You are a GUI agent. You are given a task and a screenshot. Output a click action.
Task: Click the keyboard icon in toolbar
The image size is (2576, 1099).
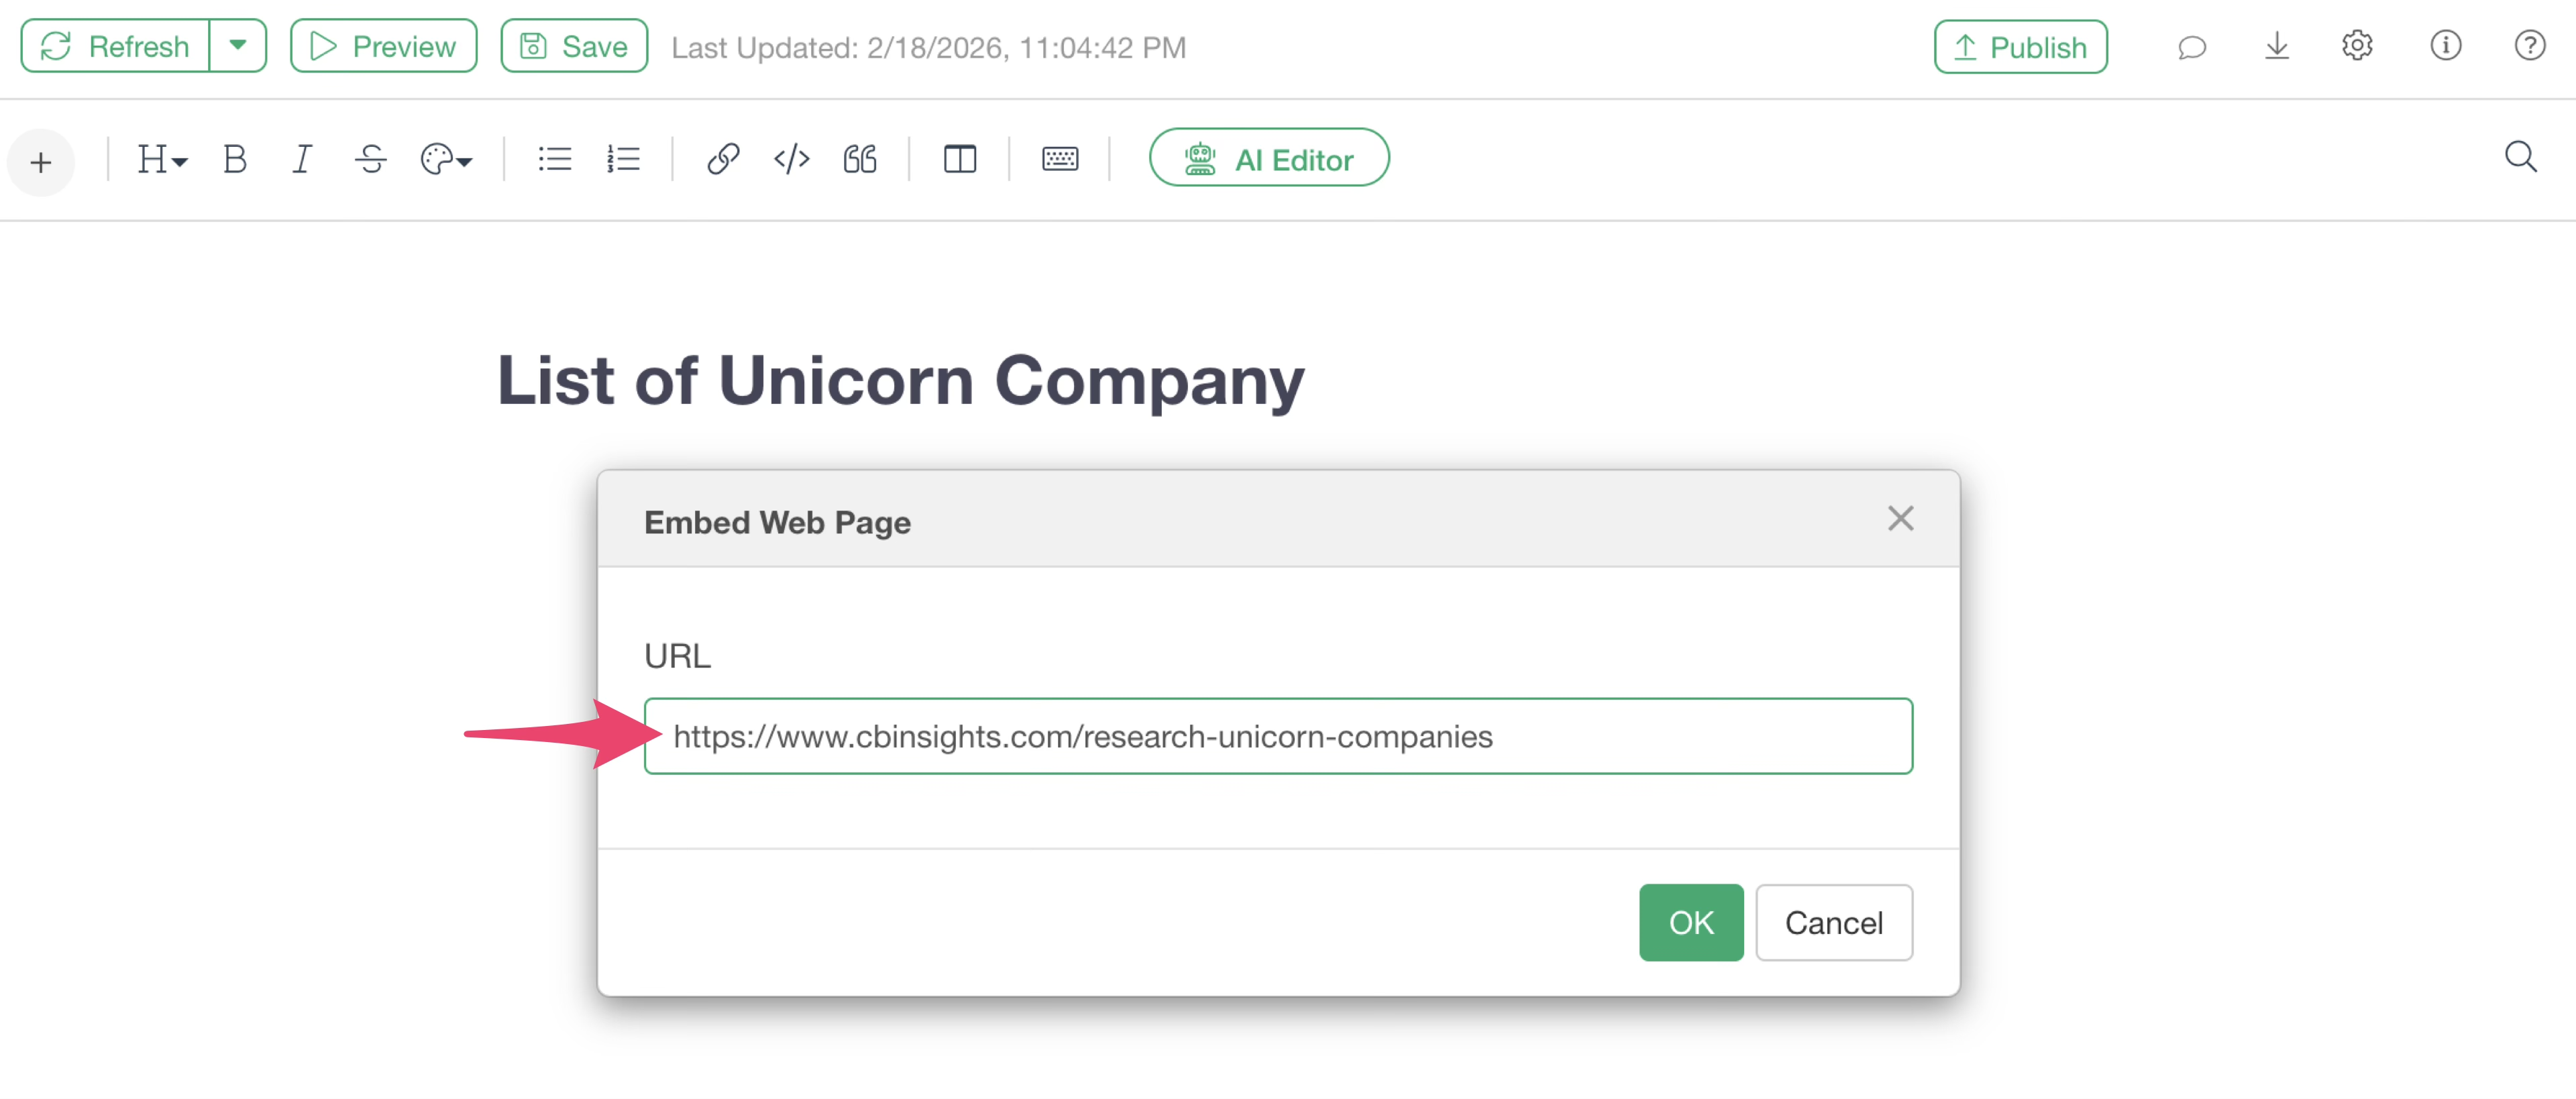tap(1059, 159)
